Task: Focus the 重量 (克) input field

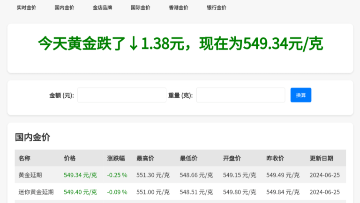Action: 240,95
